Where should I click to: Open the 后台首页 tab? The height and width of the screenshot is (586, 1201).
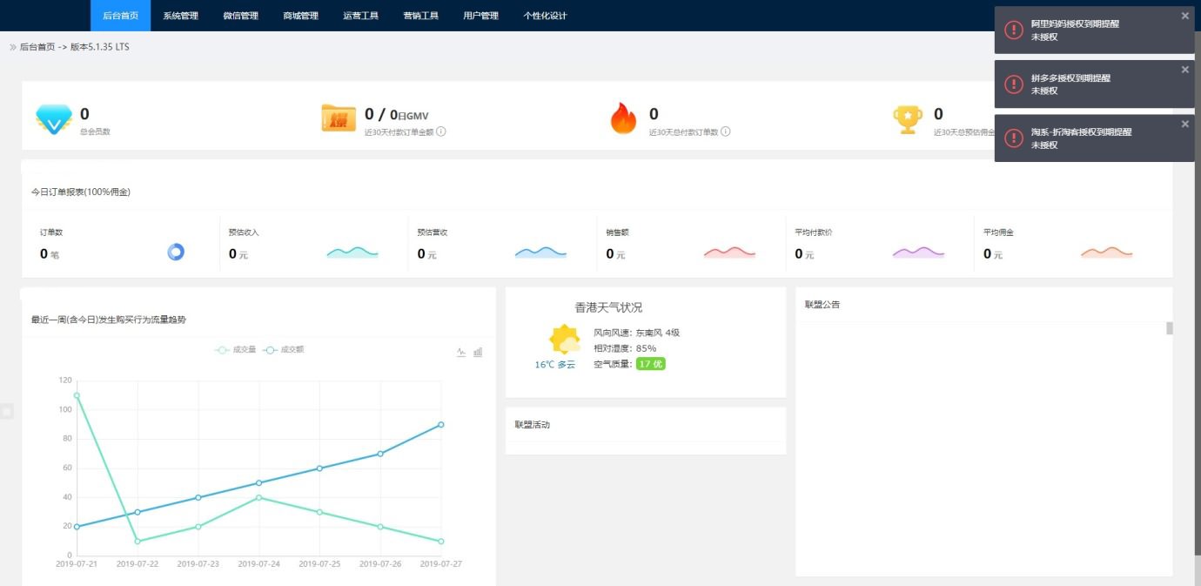pyautogui.click(x=120, y=16)
